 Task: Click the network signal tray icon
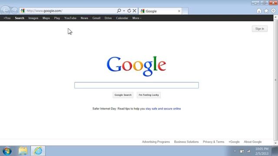pos(248,151)
